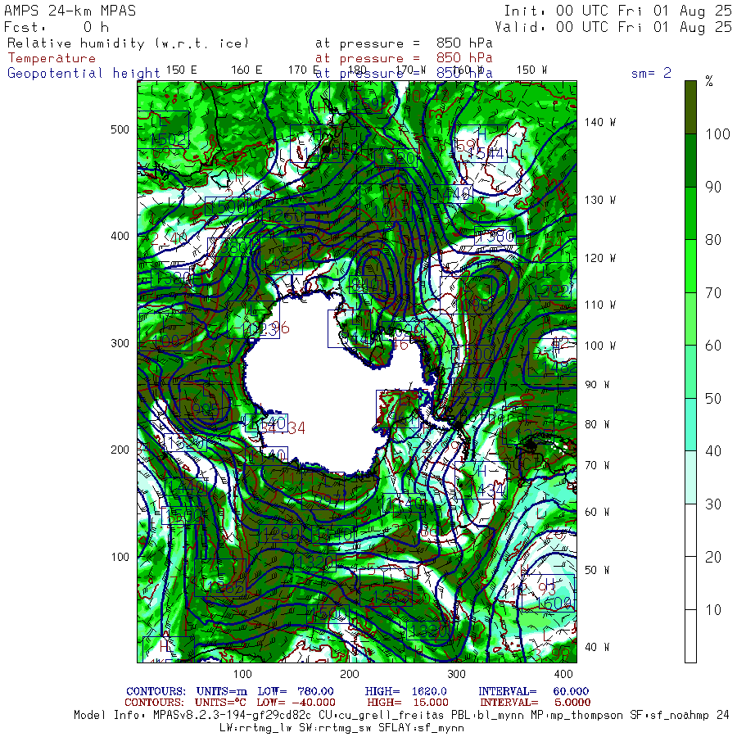
Task: Select the red 'INTERVAL= 5.0000' contour value
Action: click(x=535, y=703)
